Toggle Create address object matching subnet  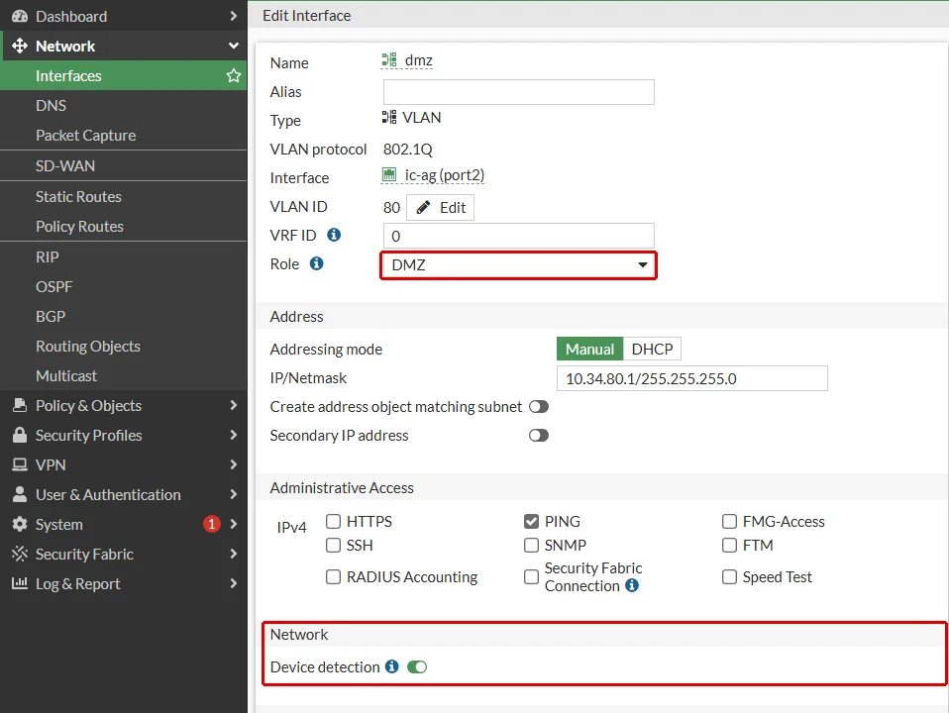(539, 407)
